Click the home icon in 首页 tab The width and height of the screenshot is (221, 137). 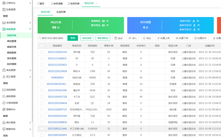click(38, 3)
